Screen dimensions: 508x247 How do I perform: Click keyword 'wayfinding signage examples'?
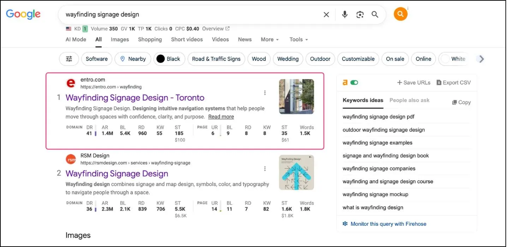[377, 143]
